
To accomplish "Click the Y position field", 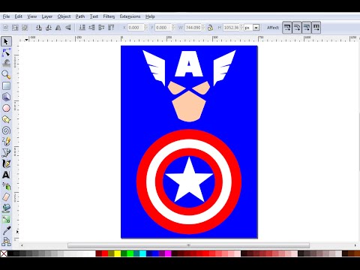I will tap(163, 28).
